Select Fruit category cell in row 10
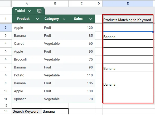This screenshot has height=115, width=155. [x=55, y=91]
